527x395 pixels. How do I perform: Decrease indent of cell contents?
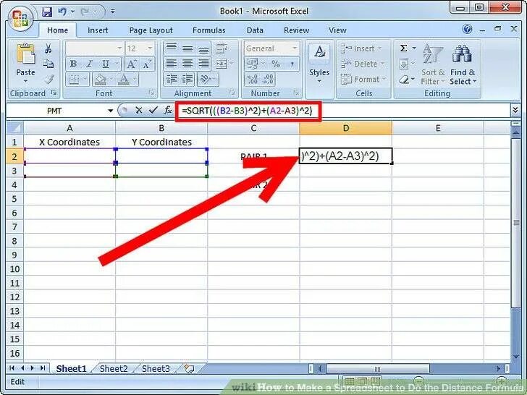pyautogui.click(x=172, y=80)
